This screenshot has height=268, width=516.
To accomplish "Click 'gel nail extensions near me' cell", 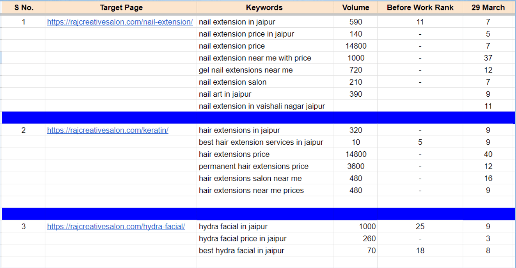I will [265, 70].
